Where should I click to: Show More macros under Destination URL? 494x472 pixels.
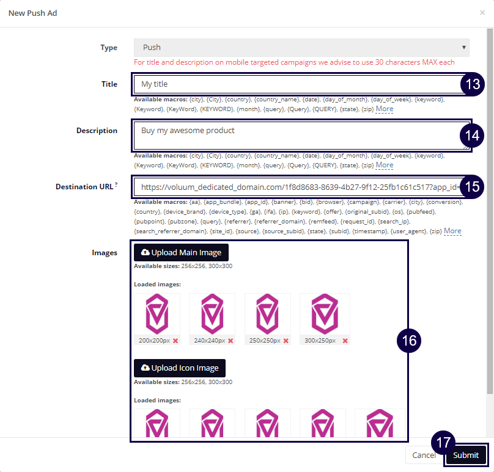coord(452,231)
